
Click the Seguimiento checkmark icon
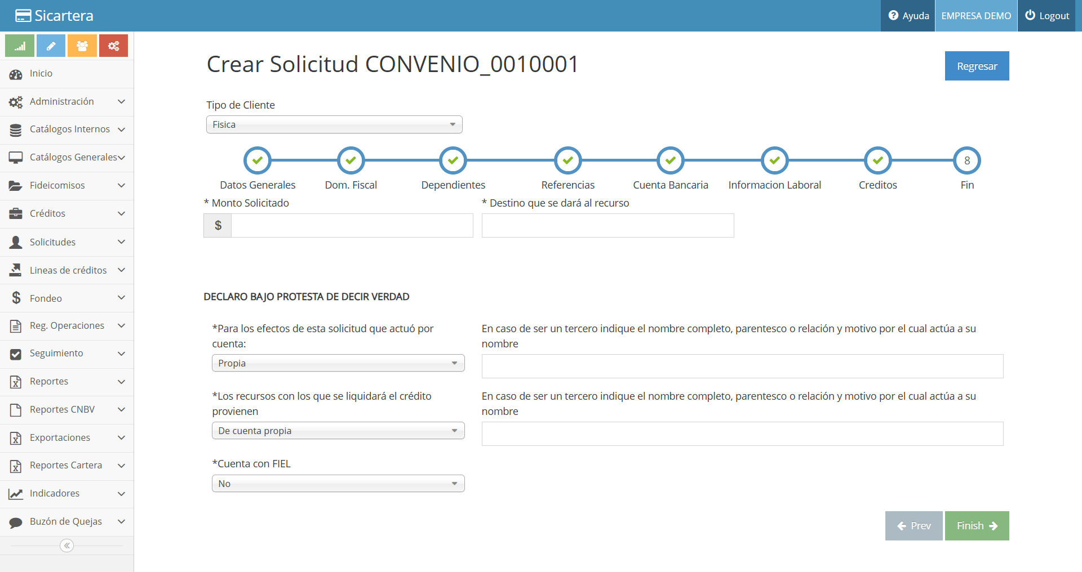click(x=16, y=354)
